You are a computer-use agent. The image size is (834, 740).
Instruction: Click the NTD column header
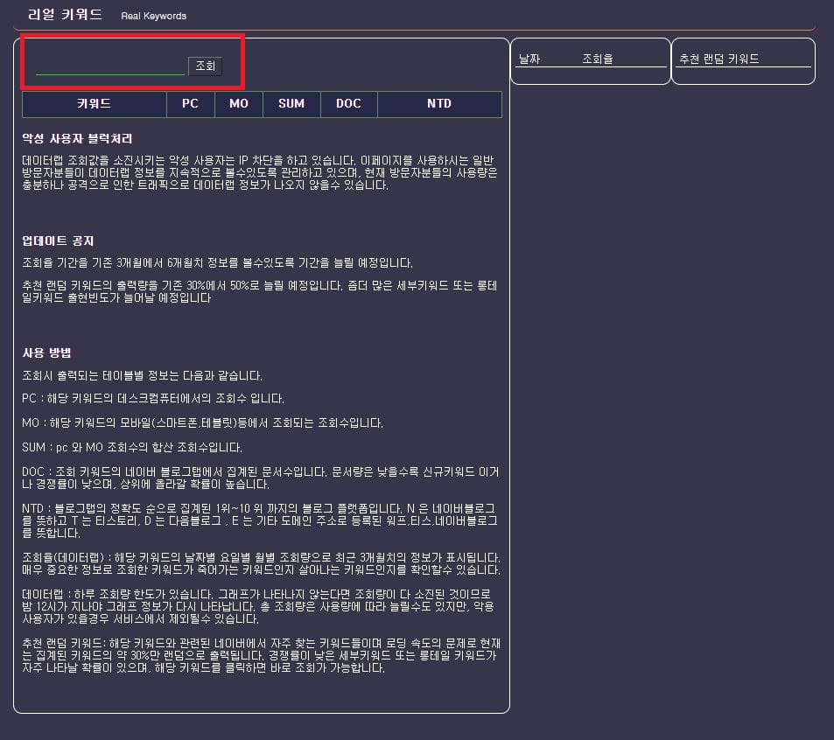point(438,104)
